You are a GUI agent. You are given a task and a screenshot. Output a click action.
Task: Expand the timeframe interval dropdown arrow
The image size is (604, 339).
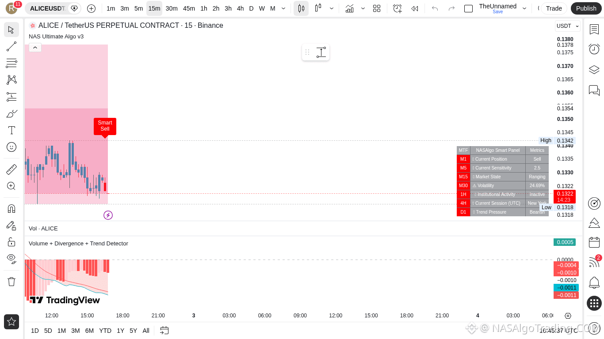(283, 8)
